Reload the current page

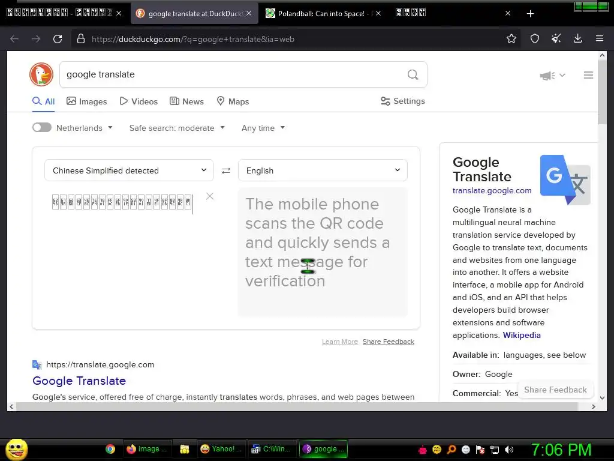(x=58, y=39)
